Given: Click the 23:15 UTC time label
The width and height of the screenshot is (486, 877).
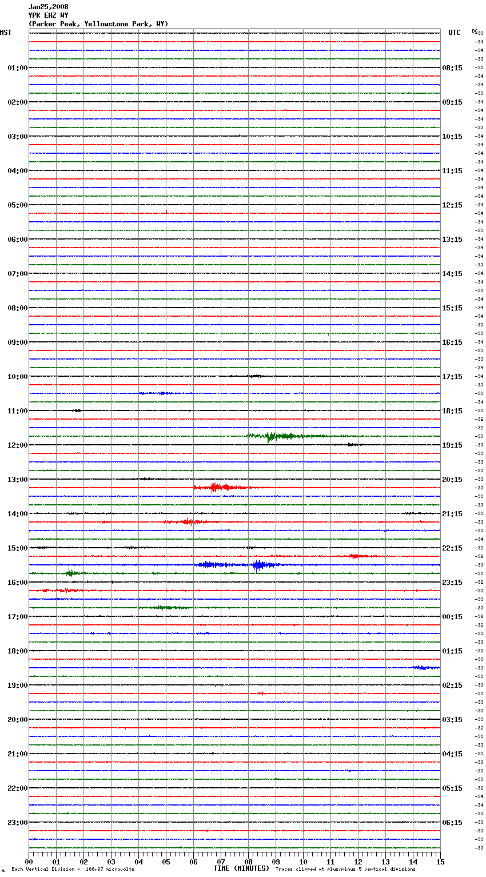Looking at the screenshot, I should pyautogui.click(x=452, y=583).
